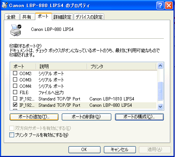
Task: Confirm with the OK button
Action: (85, 150)
